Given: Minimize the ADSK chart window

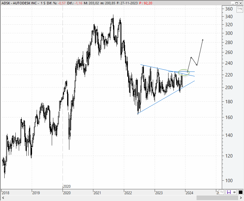Looking at the screenshot, I should tap(233, 3).
